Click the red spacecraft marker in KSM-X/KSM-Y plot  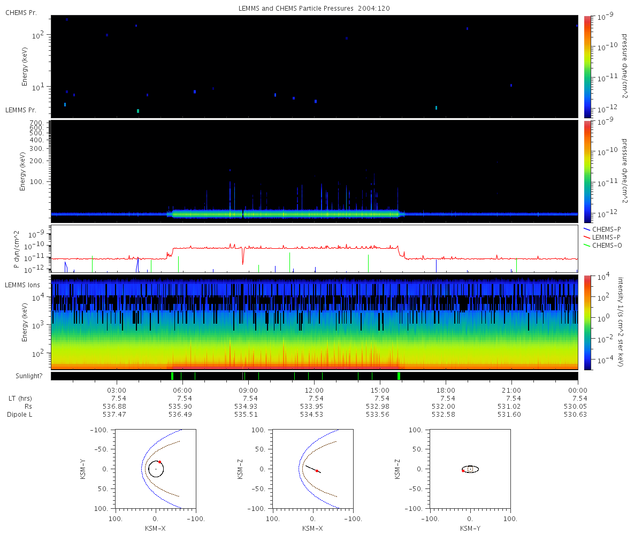tap(159, 462)
